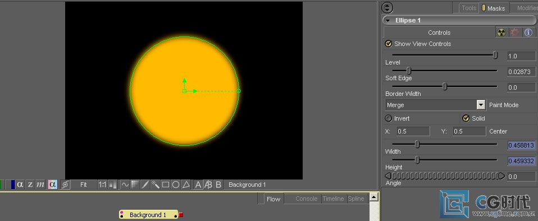Click the magic wand mask tool icon
The image size is (538, 221).
pyautogui.click(x=156, y=185)
